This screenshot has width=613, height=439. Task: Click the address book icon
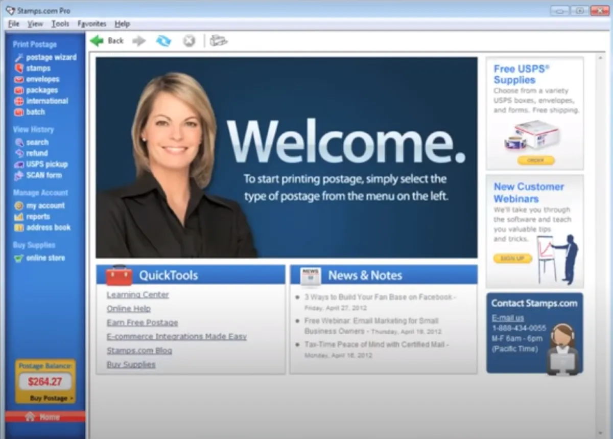pos(19,227)
